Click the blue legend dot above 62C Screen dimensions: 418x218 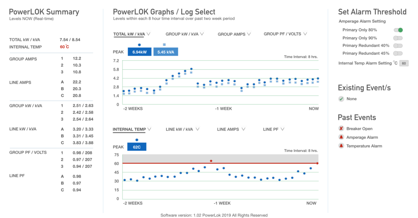point(137,140)
